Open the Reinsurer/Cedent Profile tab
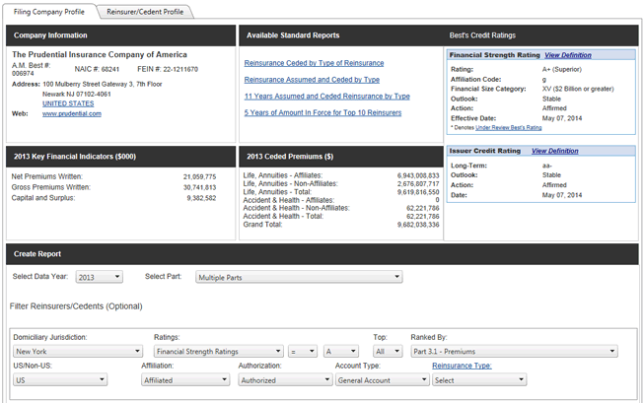This screenshot has width=644, height=403. (x=145, y=12)
